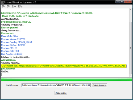Screen dimensions: 133x100
Task: Click the Select firmware button
Action: (x=99, y=85)
